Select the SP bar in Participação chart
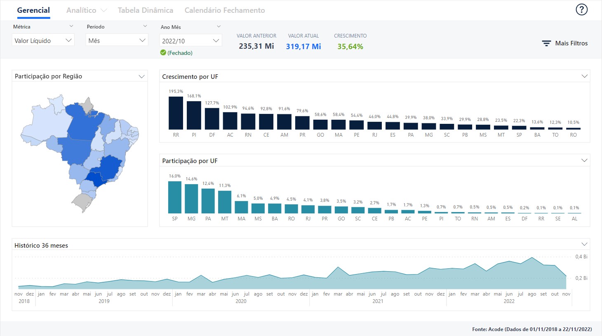Viewport: 602px width, 336px height. (175, 197)
